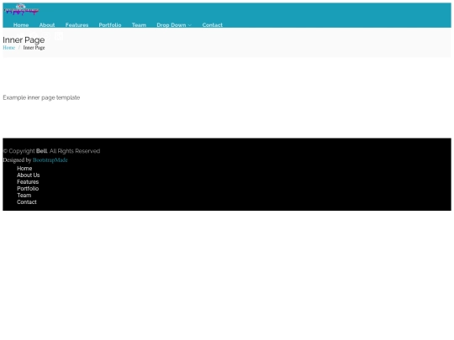This screenshot has width=454, height=340.
Task: Follow the footer Portfolio link
Action: [28, 189]
